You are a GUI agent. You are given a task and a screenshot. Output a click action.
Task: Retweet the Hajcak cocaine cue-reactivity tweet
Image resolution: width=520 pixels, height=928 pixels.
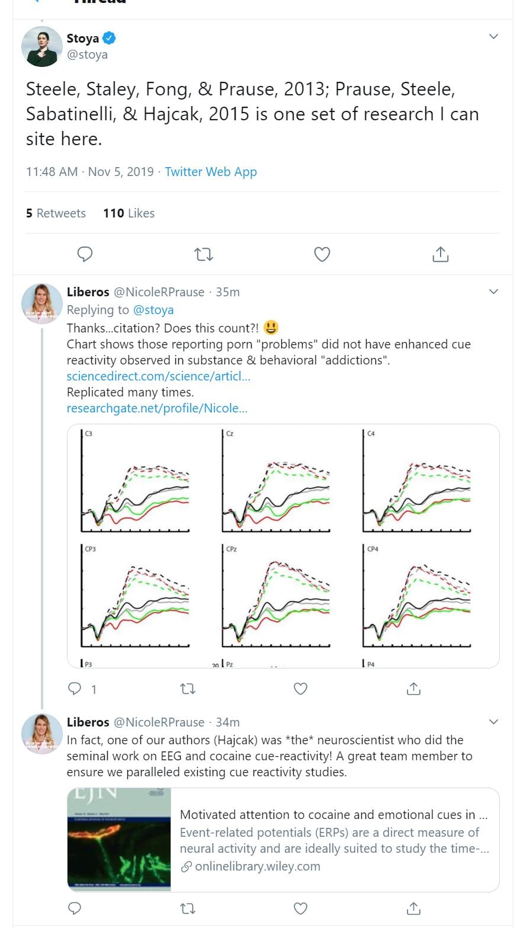click(x=187, y=908)
